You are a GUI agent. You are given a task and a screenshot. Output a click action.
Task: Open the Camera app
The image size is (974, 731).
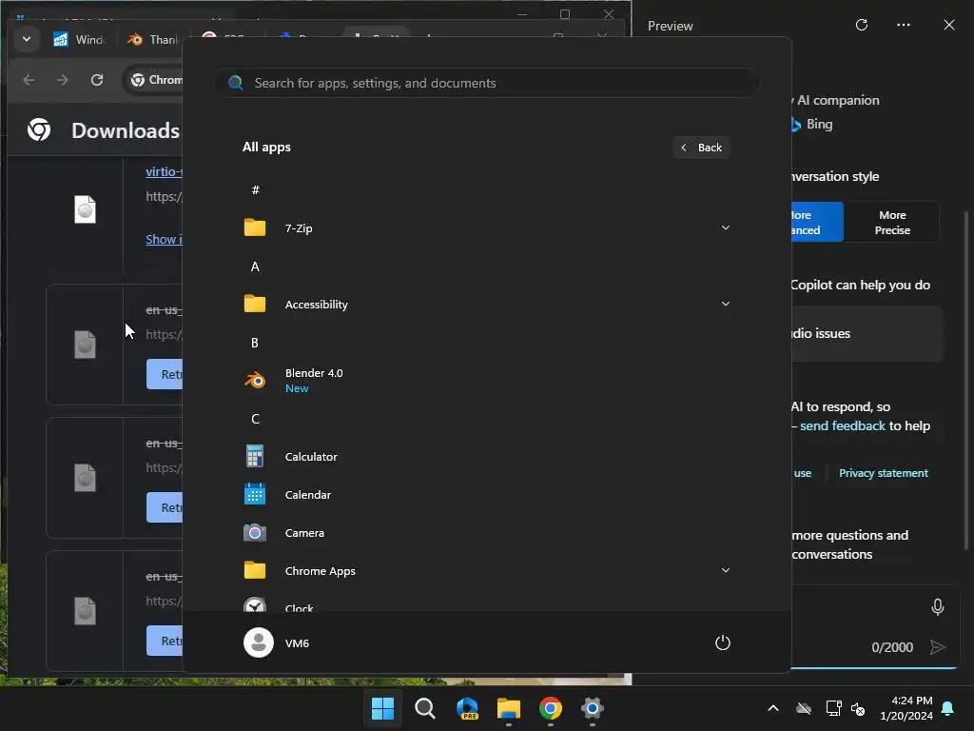click(486, 533)
